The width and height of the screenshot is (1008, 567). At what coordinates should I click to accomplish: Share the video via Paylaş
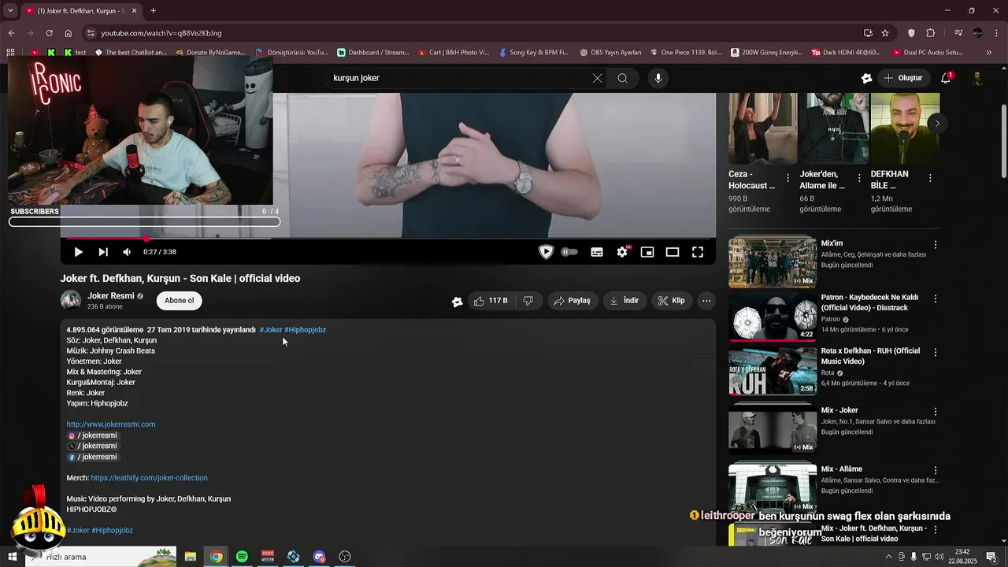click(x=572, y=301)
